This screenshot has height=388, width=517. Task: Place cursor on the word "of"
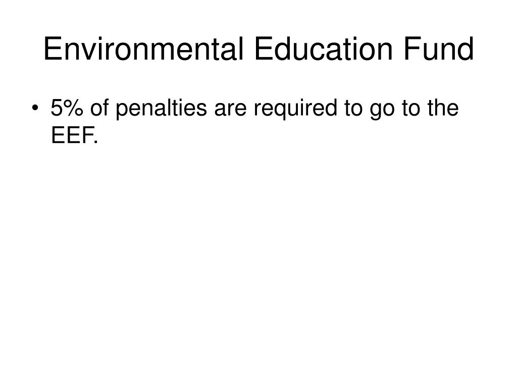click(99, 108)
